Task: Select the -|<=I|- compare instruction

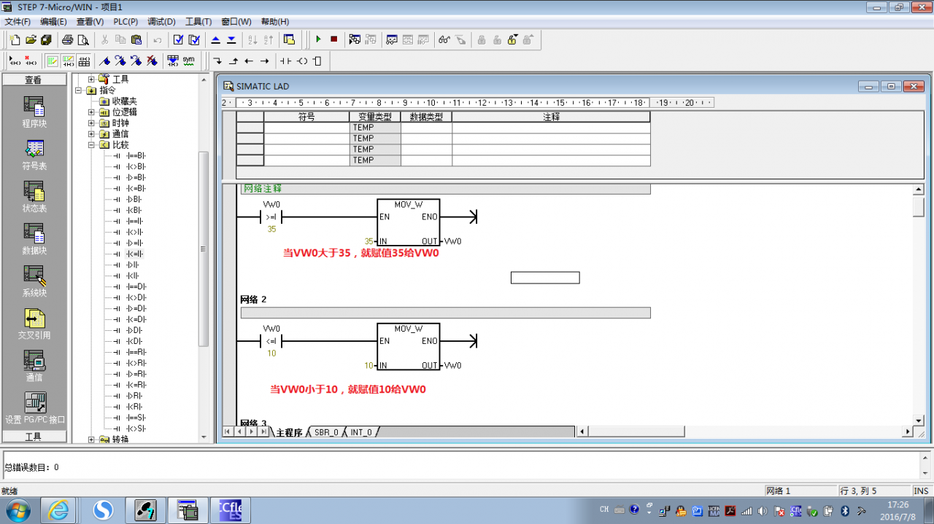Action: pyautogui.click(x=135, y=254)
